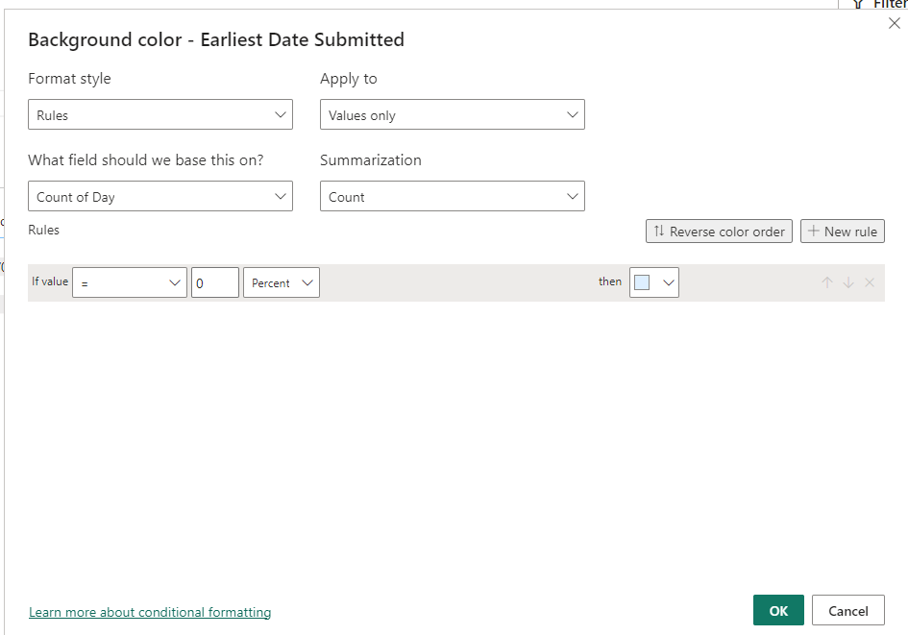This screenshot has height=635, width=908.
Task: Click the Cancel button
Action: pos(847,610)
